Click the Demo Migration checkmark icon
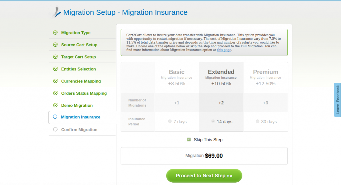The width and height of the screenshot is (341, 185). click(55, 105)
